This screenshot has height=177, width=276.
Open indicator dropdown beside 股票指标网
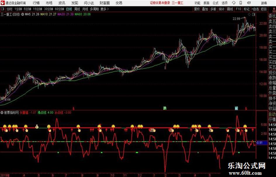(2, 112)
